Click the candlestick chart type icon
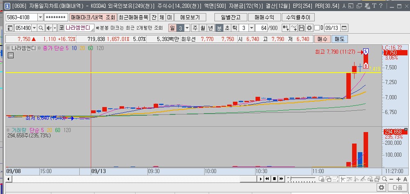This screenshot has height=194, width=410. tap(286, 28)
